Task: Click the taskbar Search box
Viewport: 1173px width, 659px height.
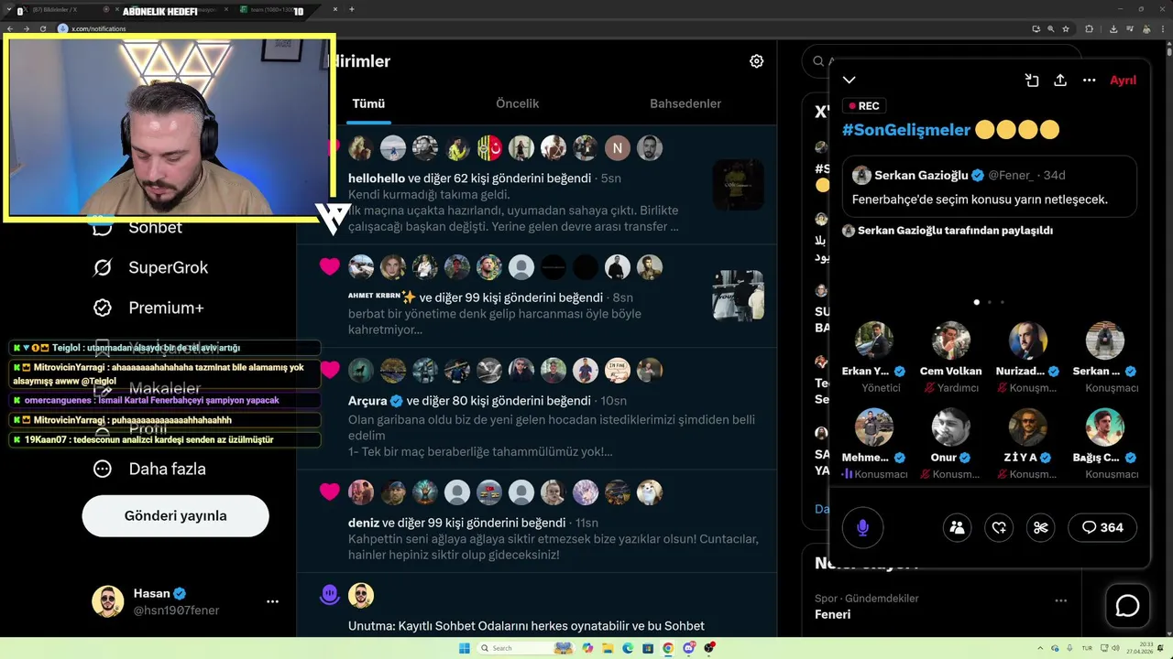Action: pyautogui.click(x=525, y=648)
